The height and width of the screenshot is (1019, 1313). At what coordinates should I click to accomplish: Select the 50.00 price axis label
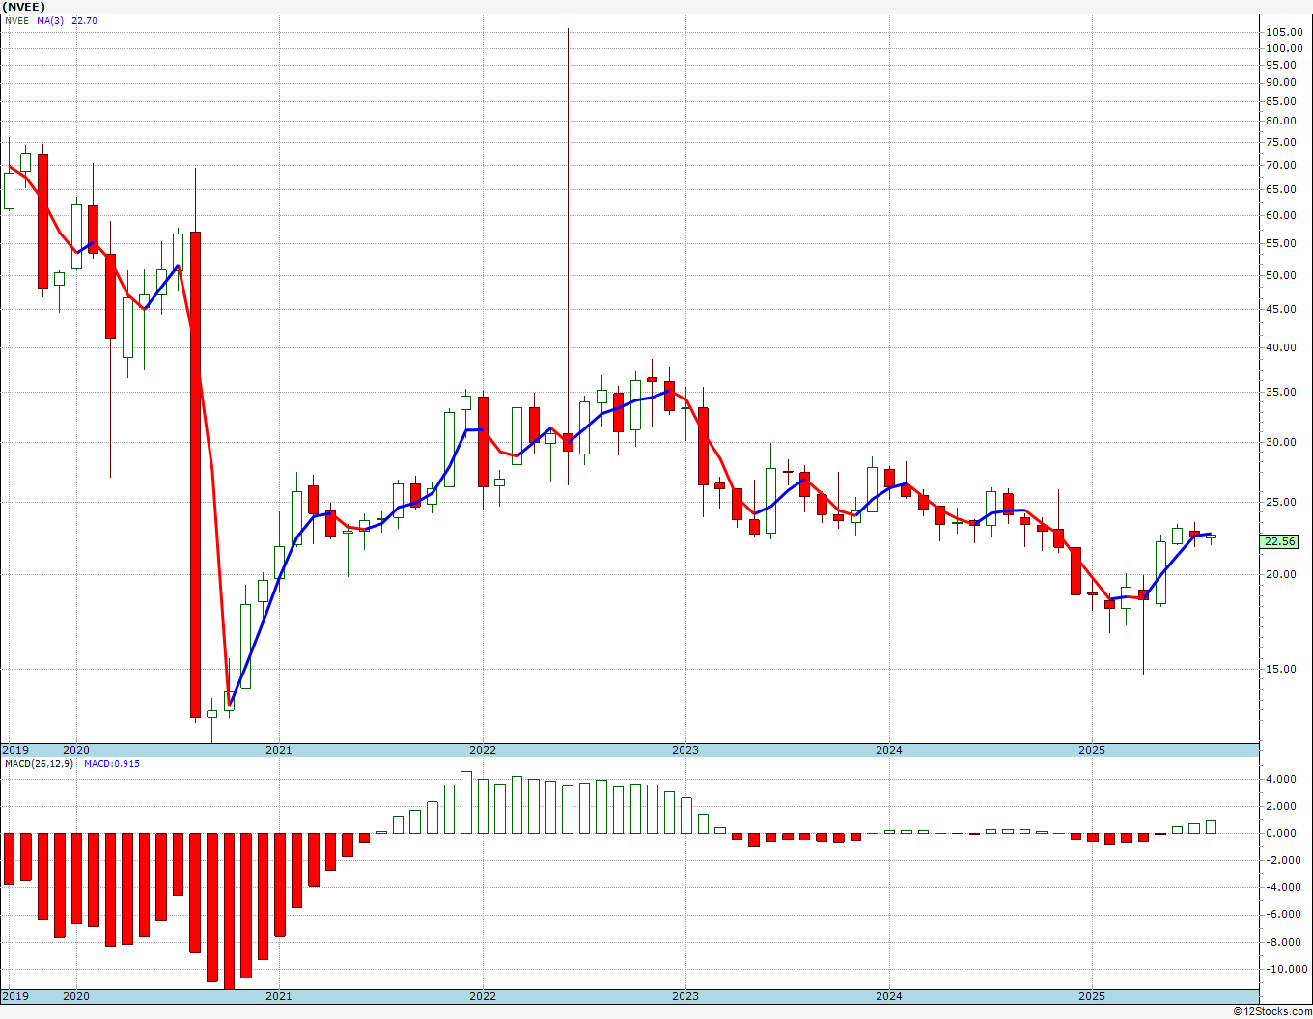coord(1281,276)
